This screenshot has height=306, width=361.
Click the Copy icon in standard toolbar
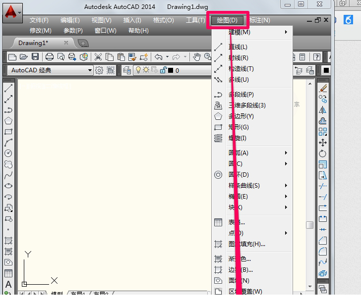(x=110, y=57)
